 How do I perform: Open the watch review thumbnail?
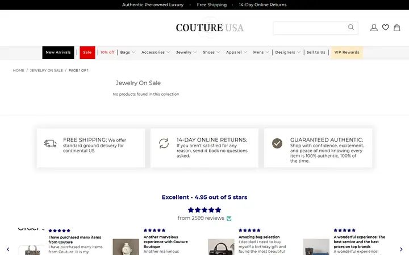[126, 247]
